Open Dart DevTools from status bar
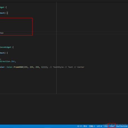Viewport: 128px width, 128px height. click(122, 126)
